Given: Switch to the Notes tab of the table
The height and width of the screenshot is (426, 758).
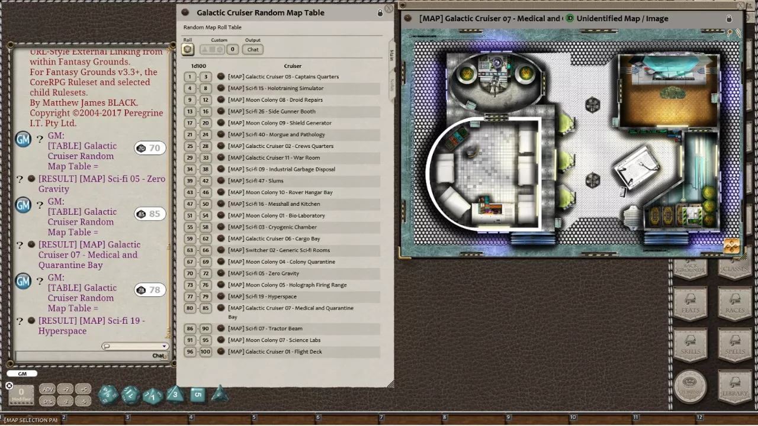Looking at the screenshot, I should 391,85.
